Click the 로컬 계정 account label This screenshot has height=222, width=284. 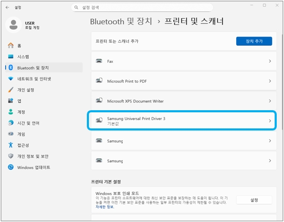coord(32,28)
